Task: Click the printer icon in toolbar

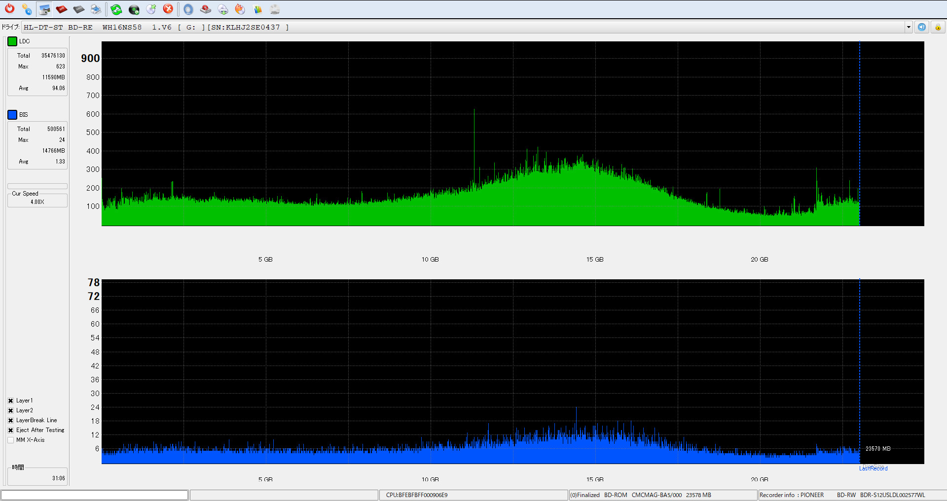Action: [96, 9]
